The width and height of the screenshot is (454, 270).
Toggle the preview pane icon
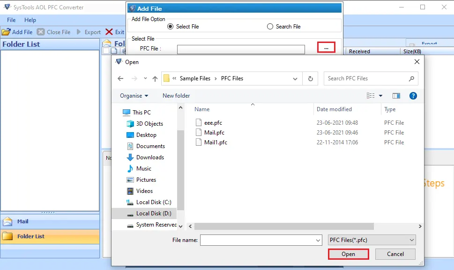[396, 96]
